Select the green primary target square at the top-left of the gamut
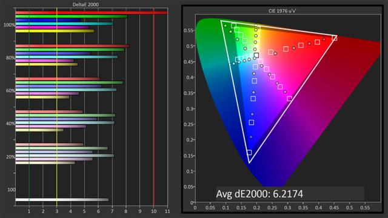388x218 pixels. [233, 25]
